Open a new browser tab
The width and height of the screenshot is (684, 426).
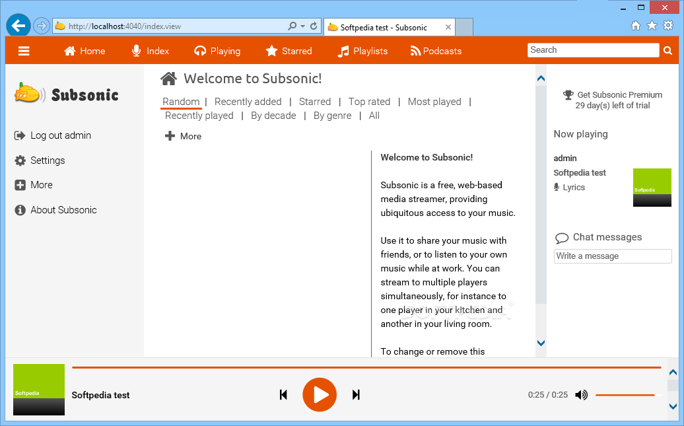tap(464, 28)
